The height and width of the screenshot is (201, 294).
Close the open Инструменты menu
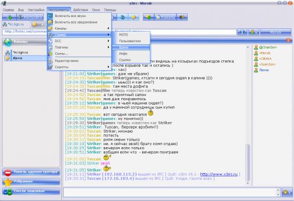(59, 10)
